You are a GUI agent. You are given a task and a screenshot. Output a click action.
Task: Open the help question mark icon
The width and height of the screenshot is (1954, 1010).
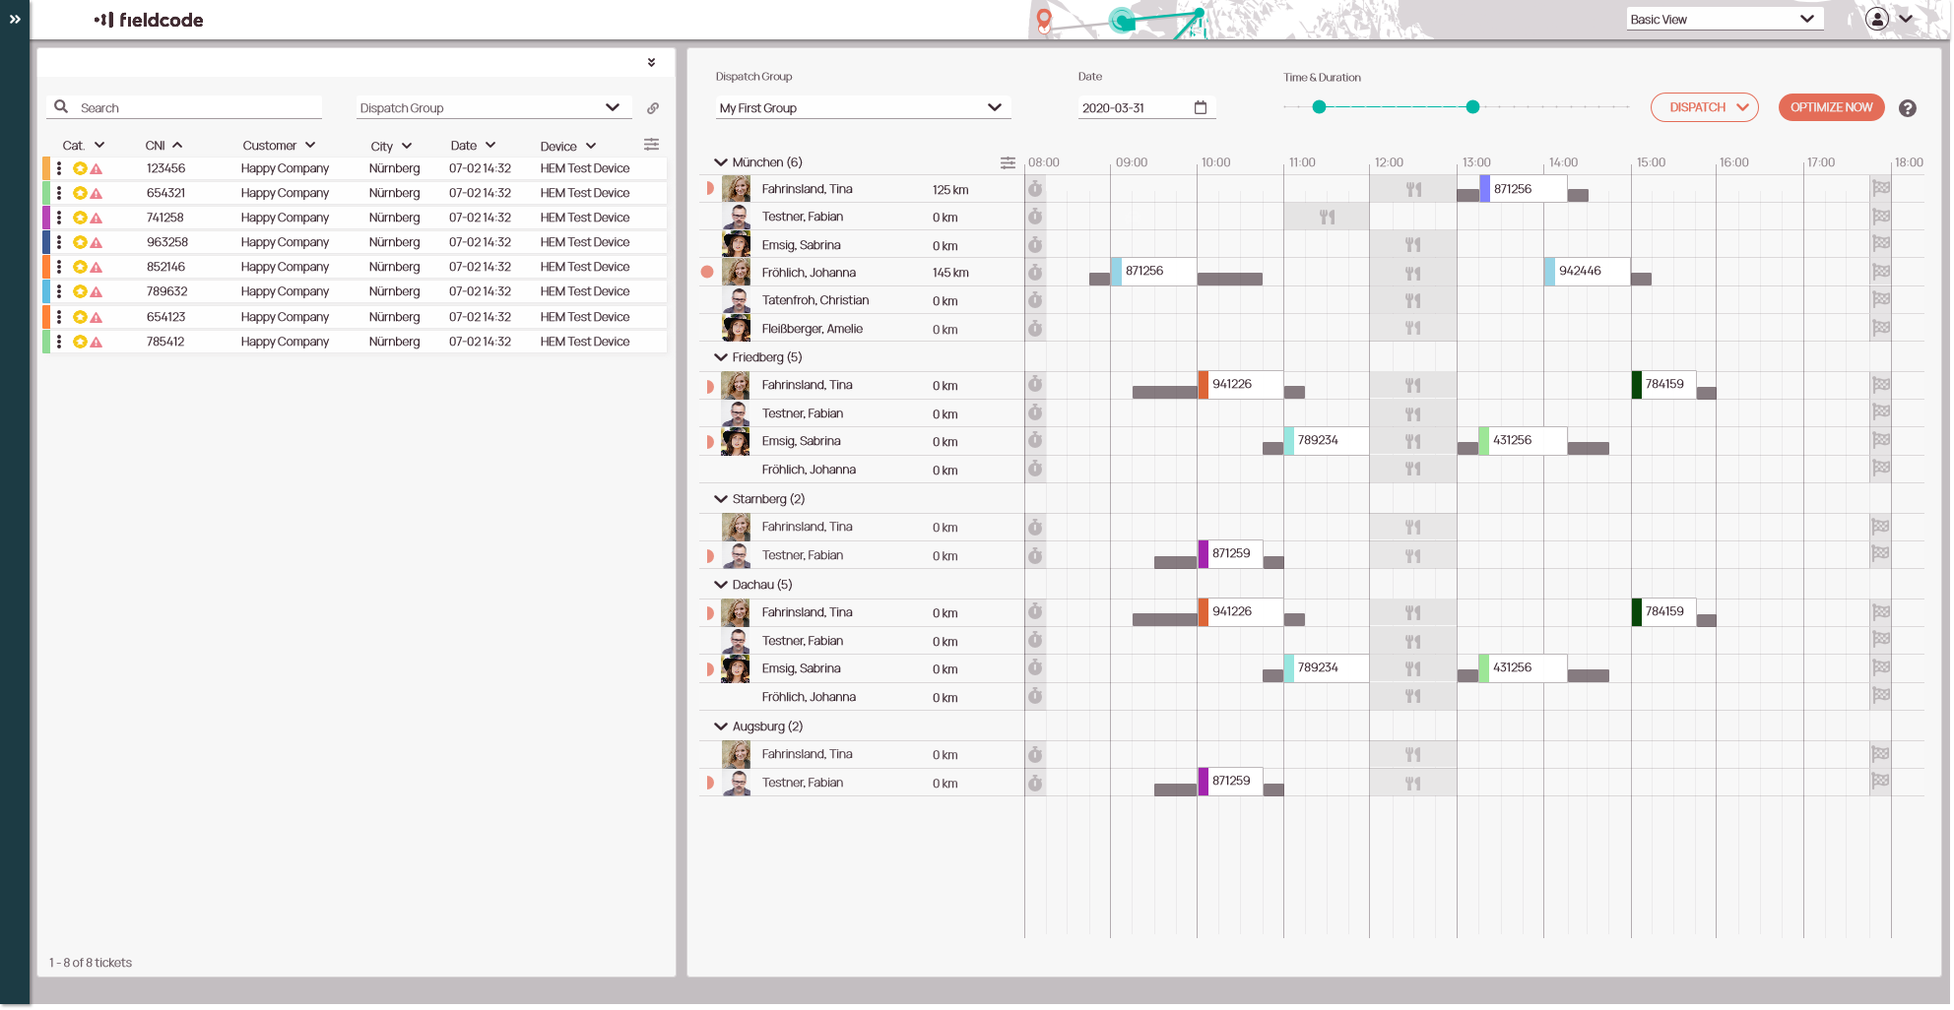(1908, 108)
